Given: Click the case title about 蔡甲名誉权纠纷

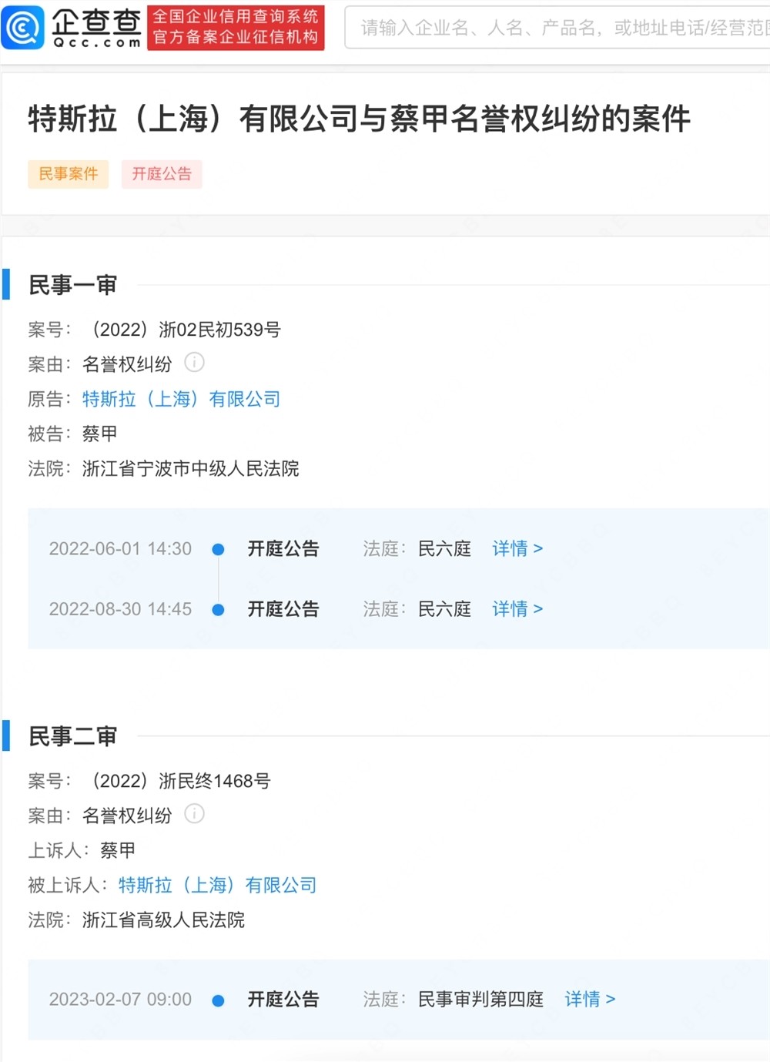Looking at the screenshot, I should (360, 119).
